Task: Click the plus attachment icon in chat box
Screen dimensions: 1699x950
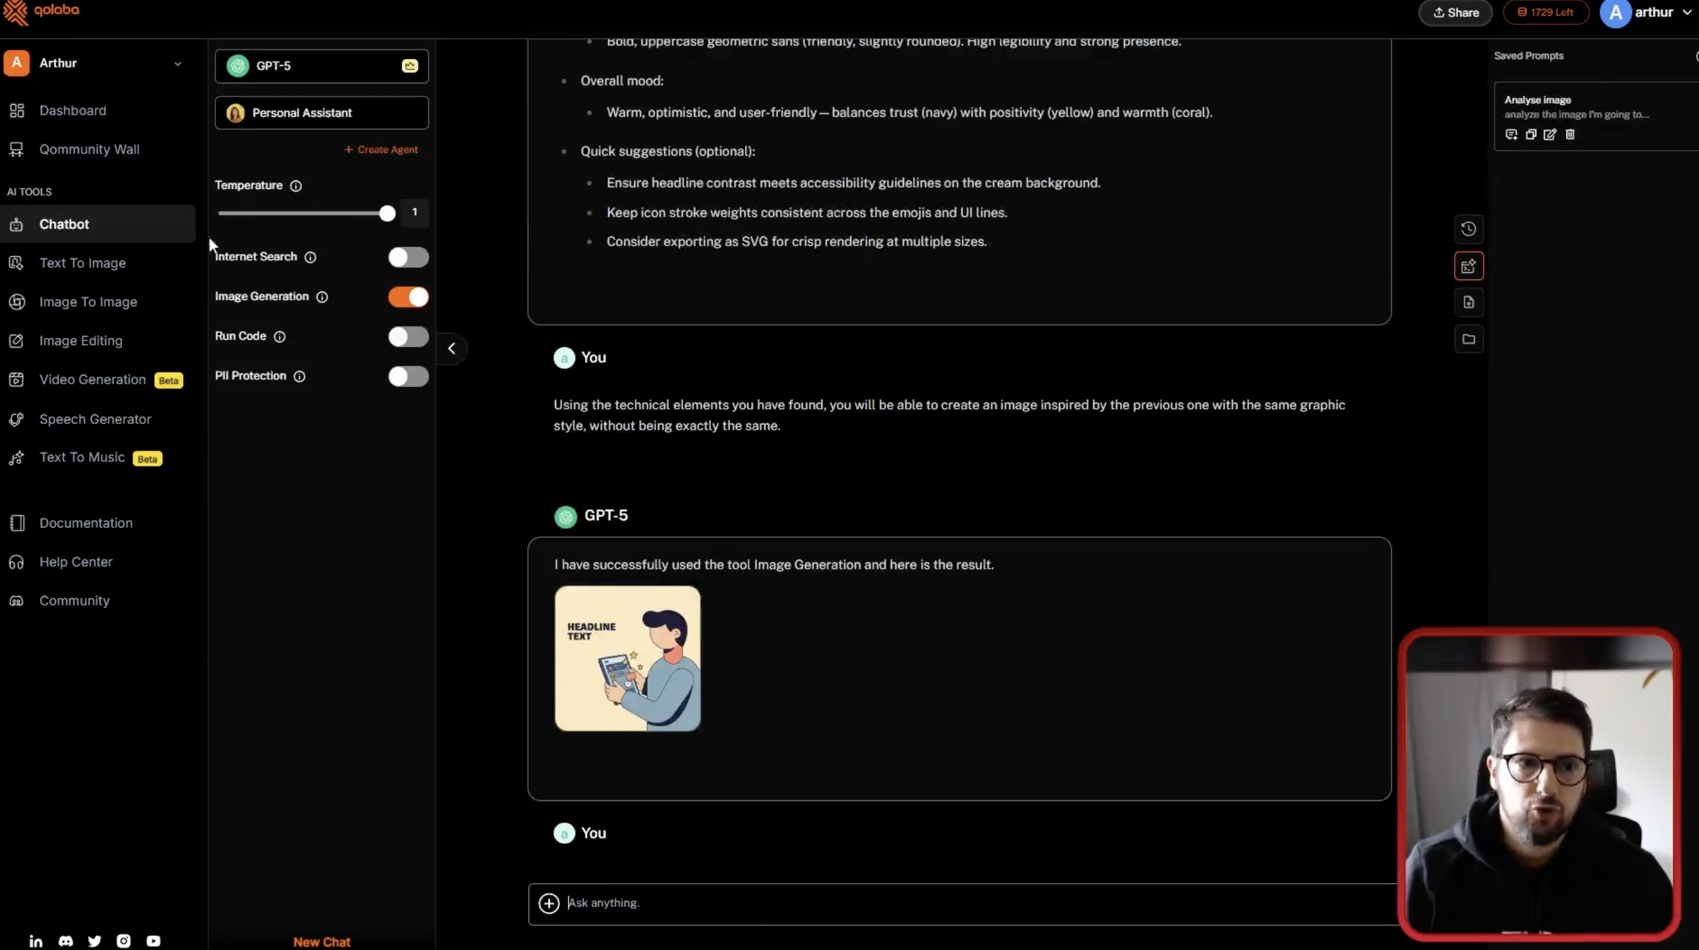Action: tap(549, 903)
